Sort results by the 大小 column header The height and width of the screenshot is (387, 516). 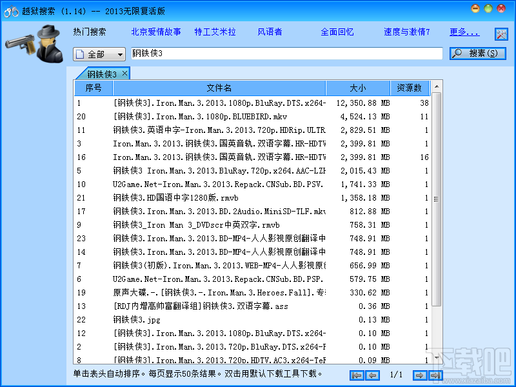(357, 88)
